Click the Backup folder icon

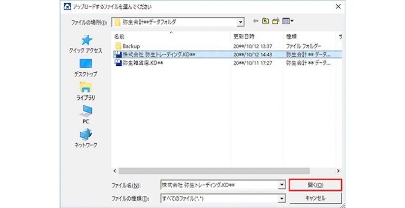(118, 46)
